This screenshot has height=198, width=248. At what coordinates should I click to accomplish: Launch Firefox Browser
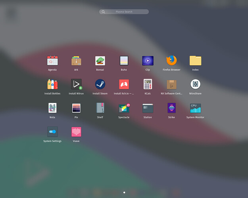pos(171,61)
